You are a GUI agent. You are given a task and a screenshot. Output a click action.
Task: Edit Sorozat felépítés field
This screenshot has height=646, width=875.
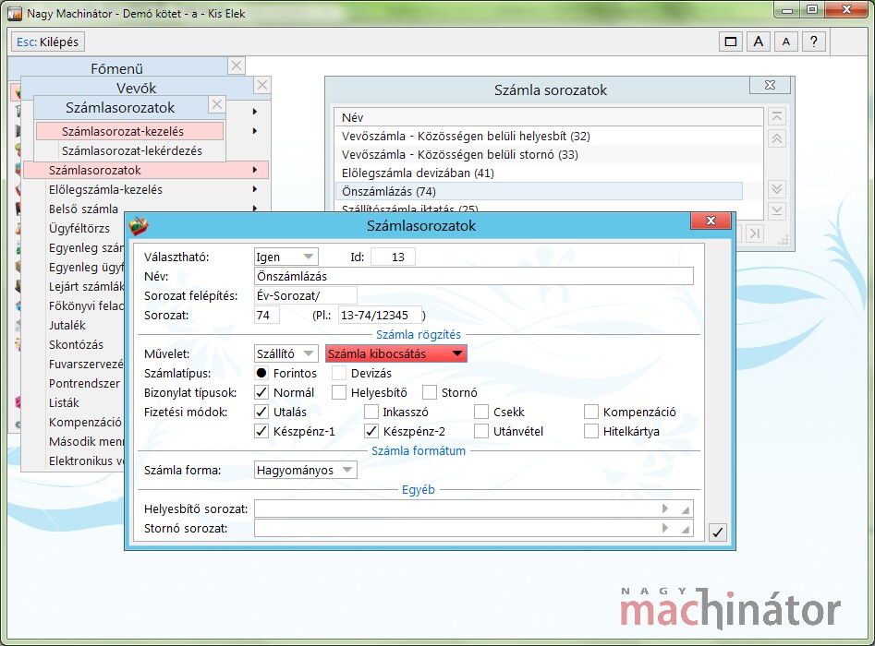[305, 295]
